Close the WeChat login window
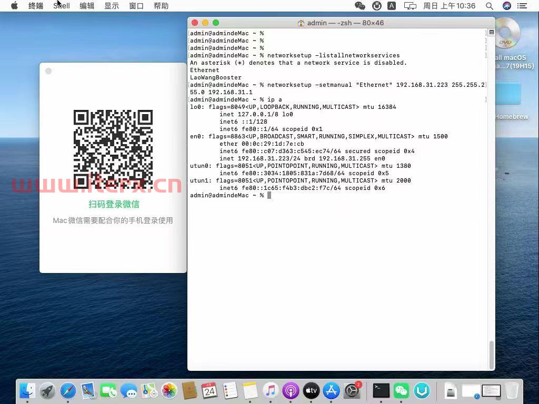This screenshot has width=539, height=404. [48, 71]
